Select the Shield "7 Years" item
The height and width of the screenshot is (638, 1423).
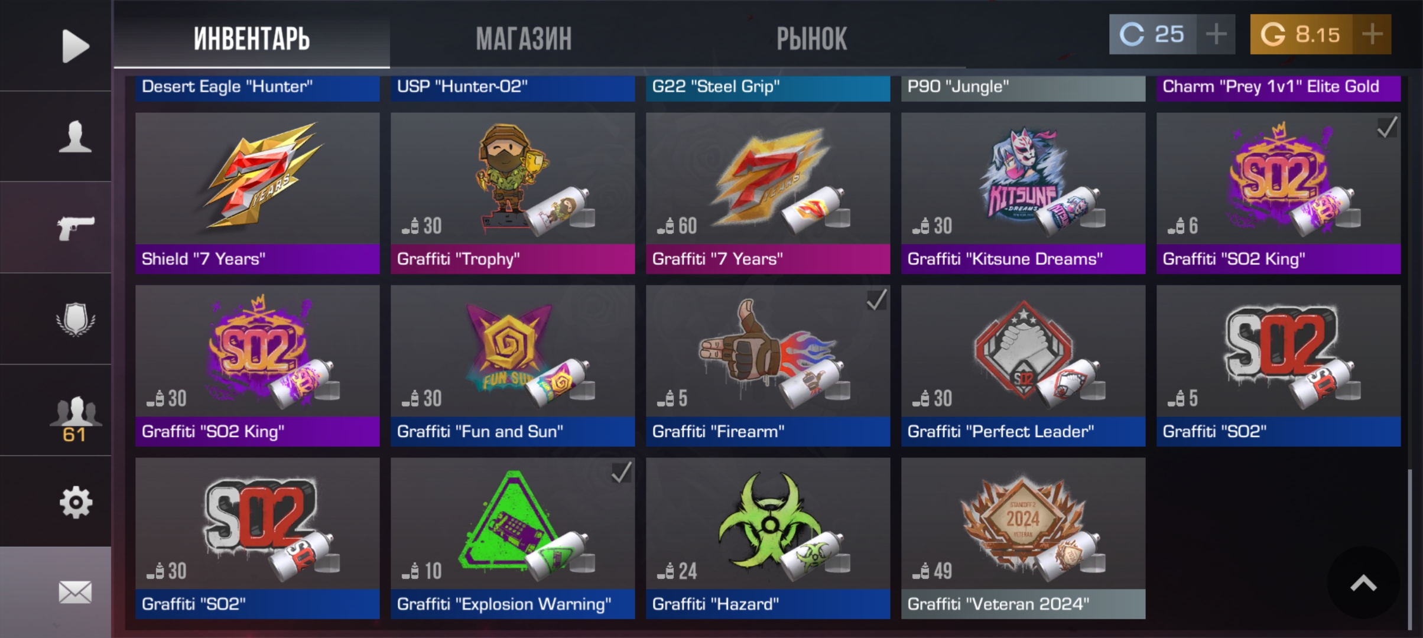(x=258, y=193)
